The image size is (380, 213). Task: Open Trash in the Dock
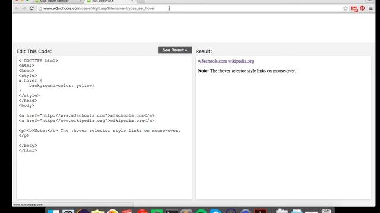pyautogui.click(x=326, y=211)
